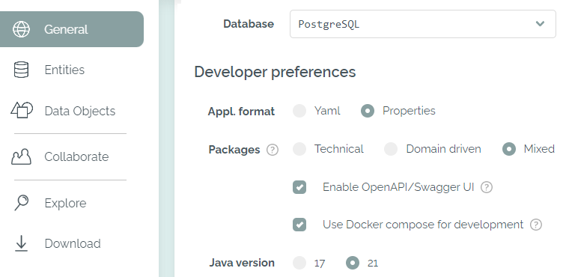Click the download arrow icon
569x277 pixels.
point(21,243)
